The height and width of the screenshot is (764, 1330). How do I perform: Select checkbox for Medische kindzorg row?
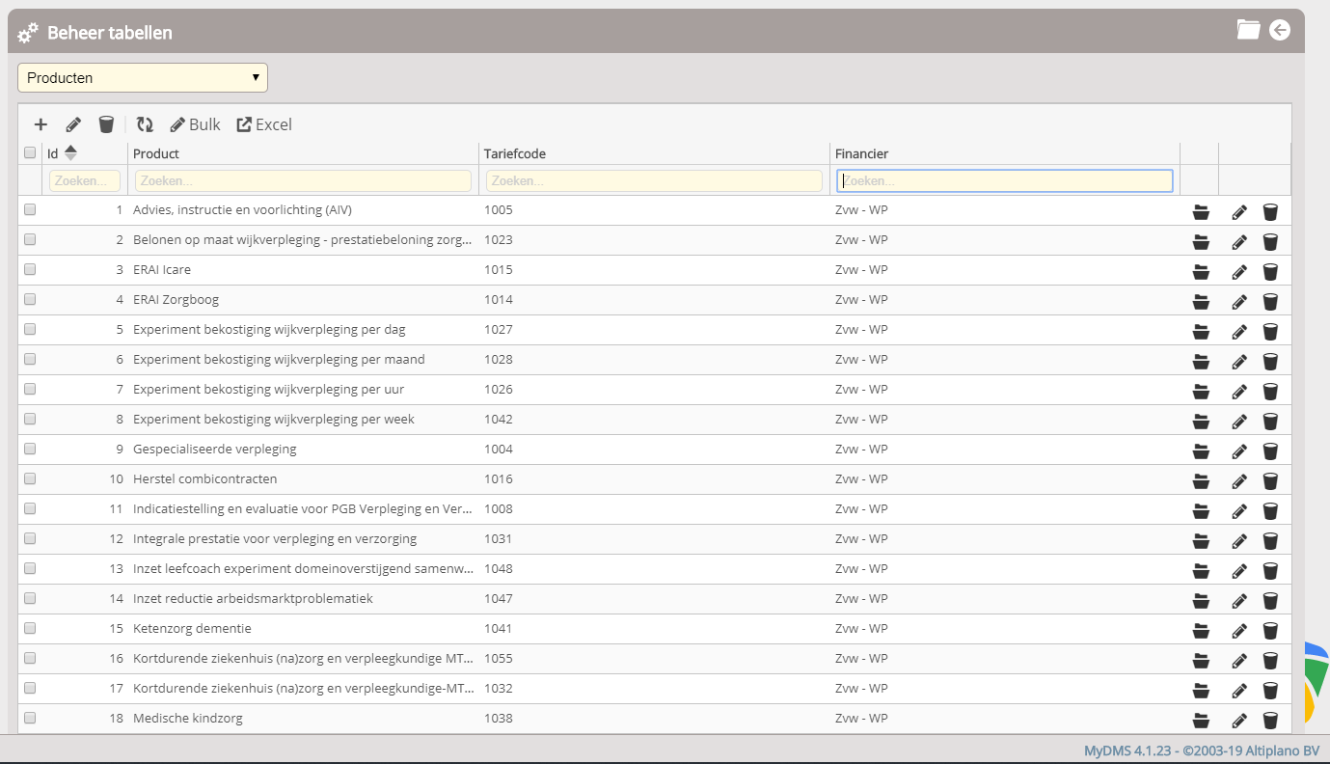(30, 718)
